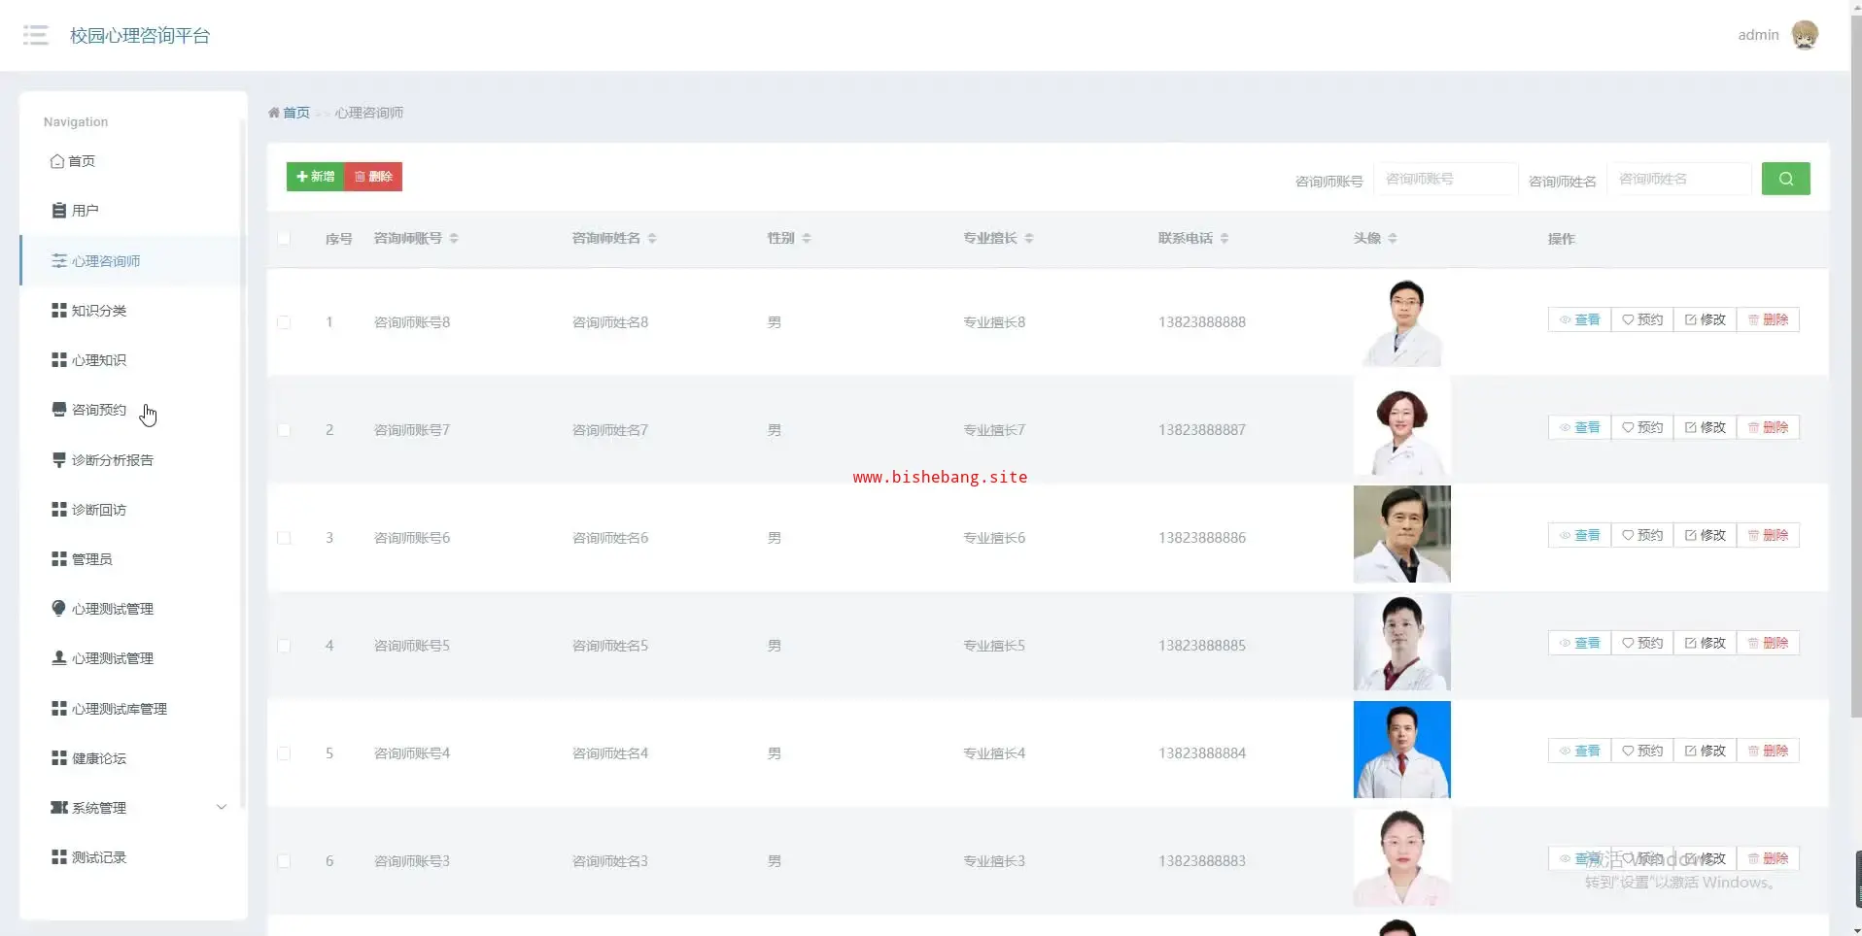Tick the select-all checkbox in table header

tap(284, 238)
